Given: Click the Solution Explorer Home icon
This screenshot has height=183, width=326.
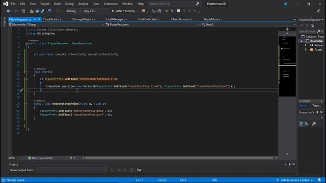Looking at the screenshot, I should coord(312,26).
